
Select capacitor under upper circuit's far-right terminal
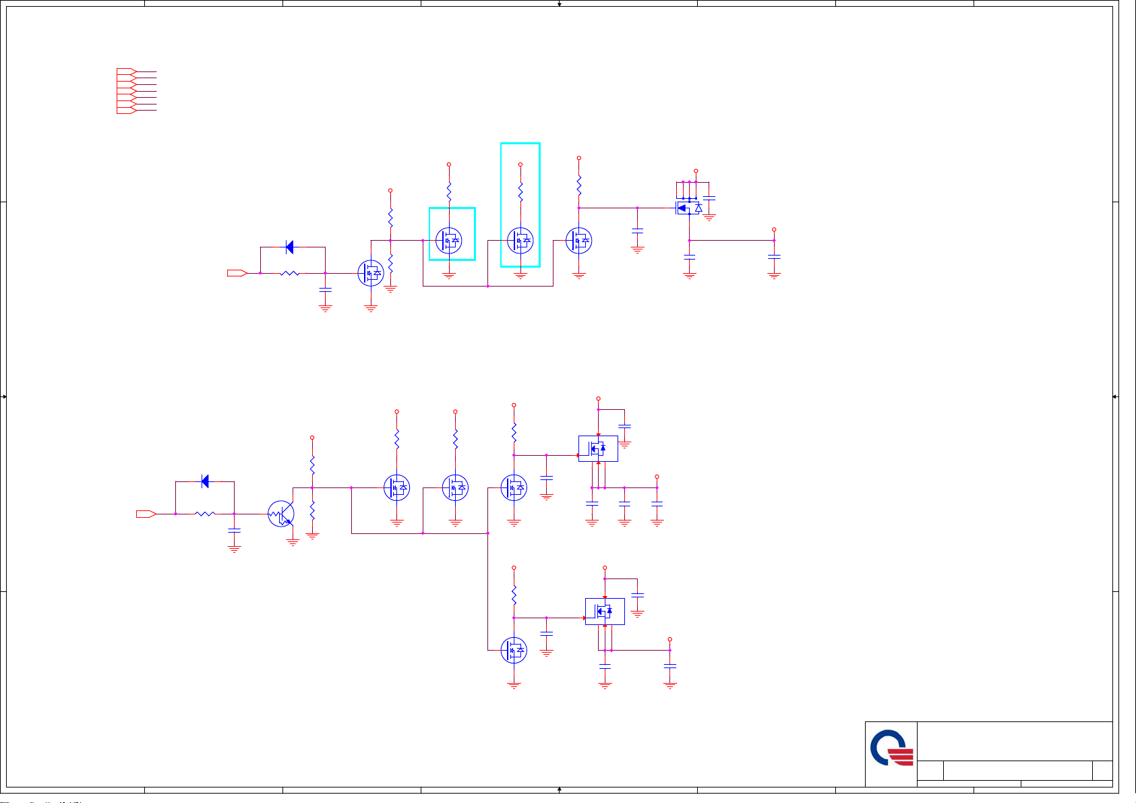774,257
